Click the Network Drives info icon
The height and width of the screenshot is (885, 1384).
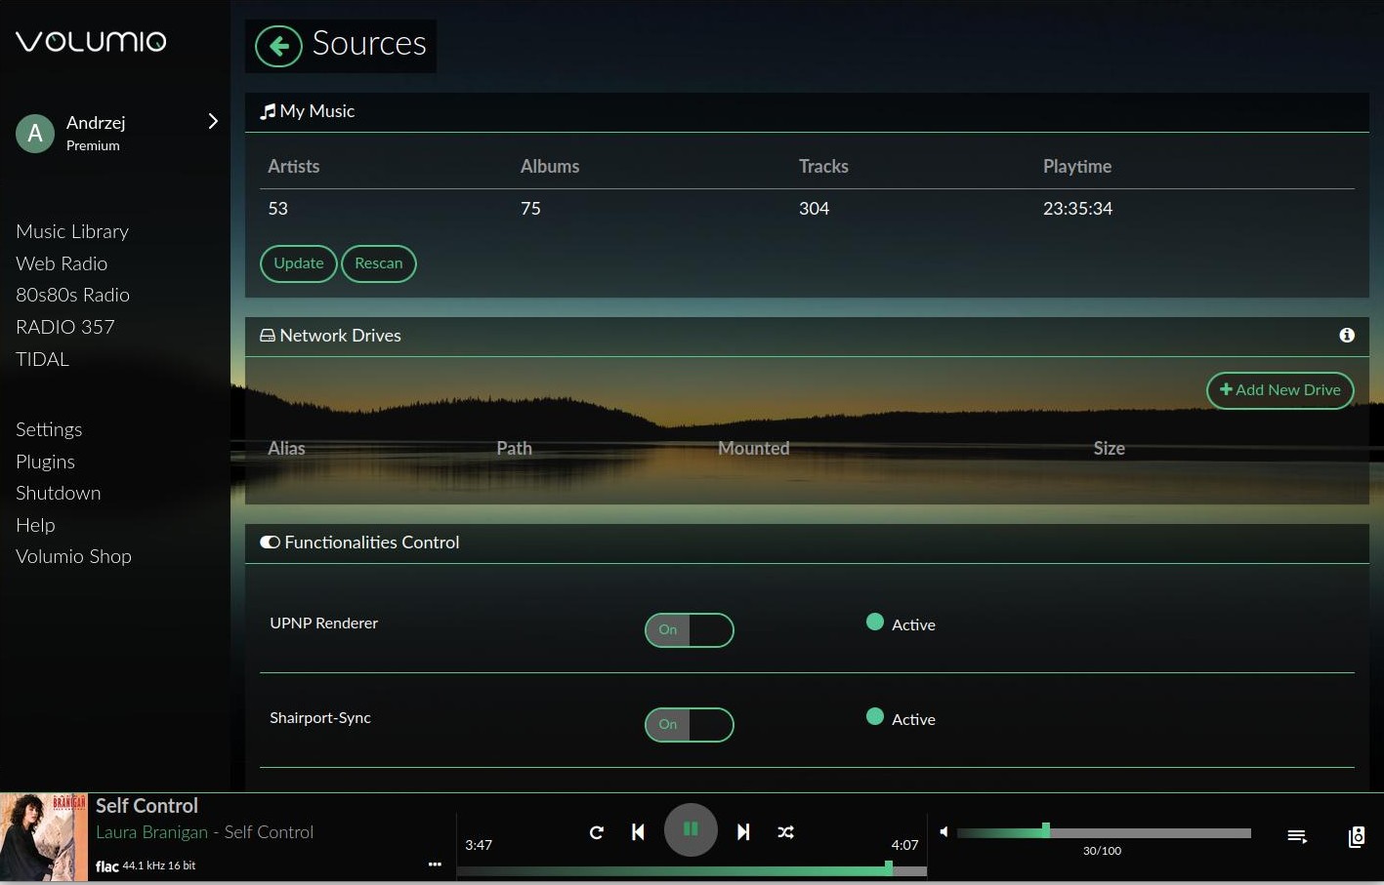pyautogui.click(x=1347, y=336)
